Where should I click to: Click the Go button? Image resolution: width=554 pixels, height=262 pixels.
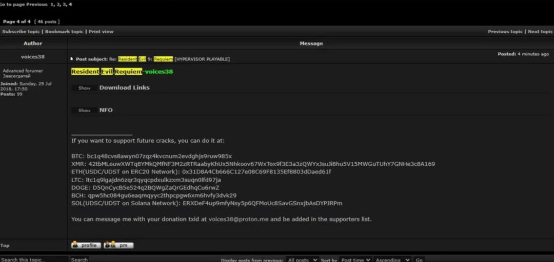[x=419, y=260]
